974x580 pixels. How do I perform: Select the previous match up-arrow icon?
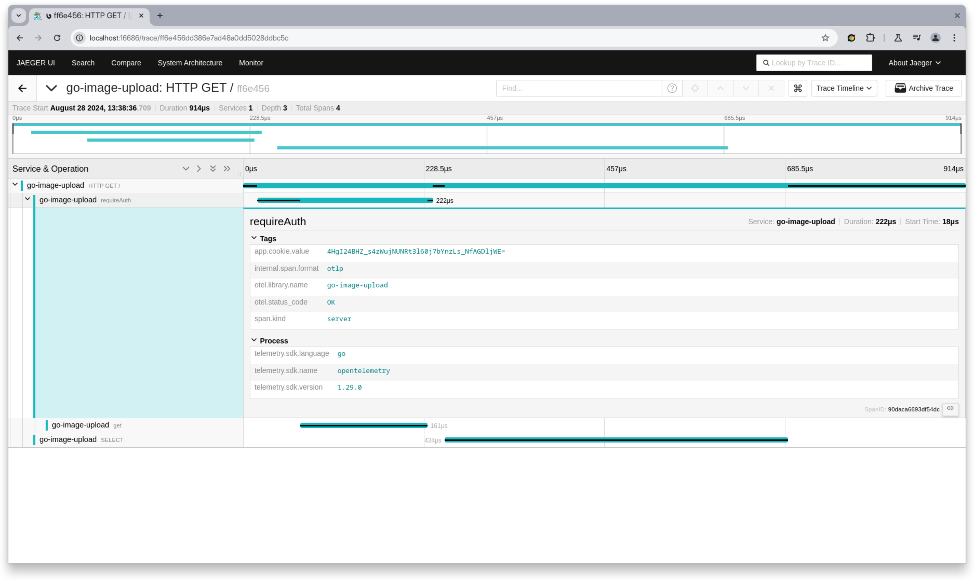pyautogui.click(x=720, y=88)
